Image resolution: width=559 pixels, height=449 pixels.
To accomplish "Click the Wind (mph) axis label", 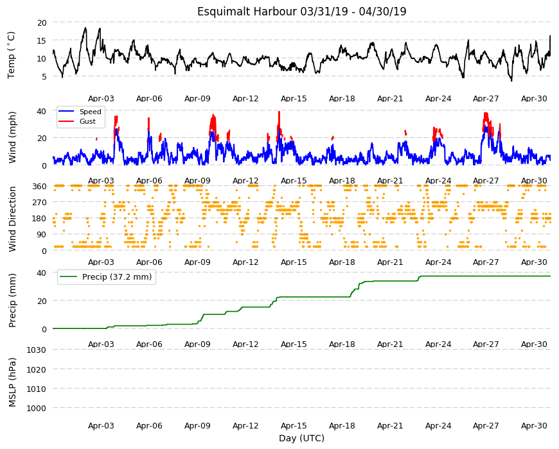I will pyautogui.click(x=12, y=137).
